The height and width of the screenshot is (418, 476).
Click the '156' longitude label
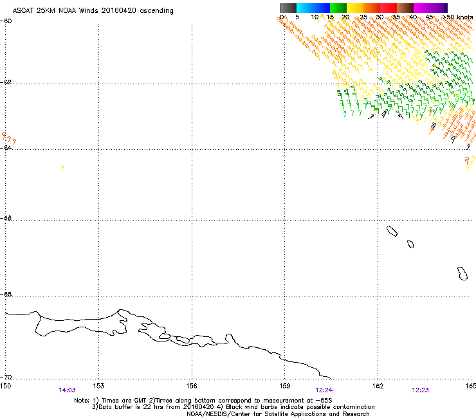coord(192,386)
